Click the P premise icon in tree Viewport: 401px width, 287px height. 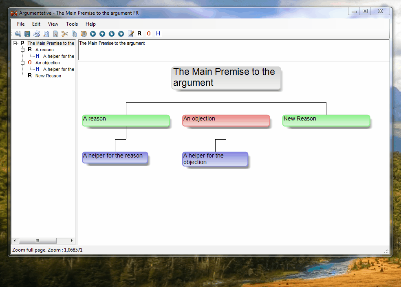point(22,43)
